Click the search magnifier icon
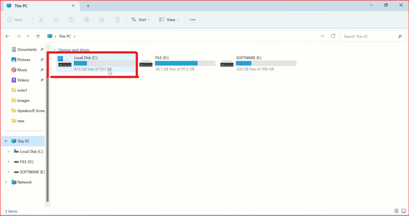The width and height of the screenshot is (409, 216). (x=400, y=36)
